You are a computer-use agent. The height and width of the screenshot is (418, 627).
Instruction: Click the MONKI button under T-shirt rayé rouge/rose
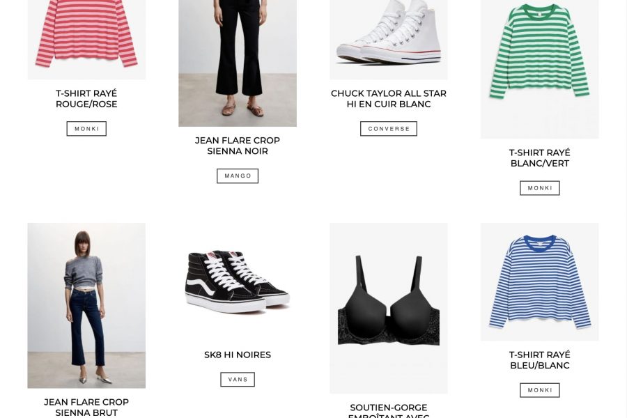click(x=86, y=129)
